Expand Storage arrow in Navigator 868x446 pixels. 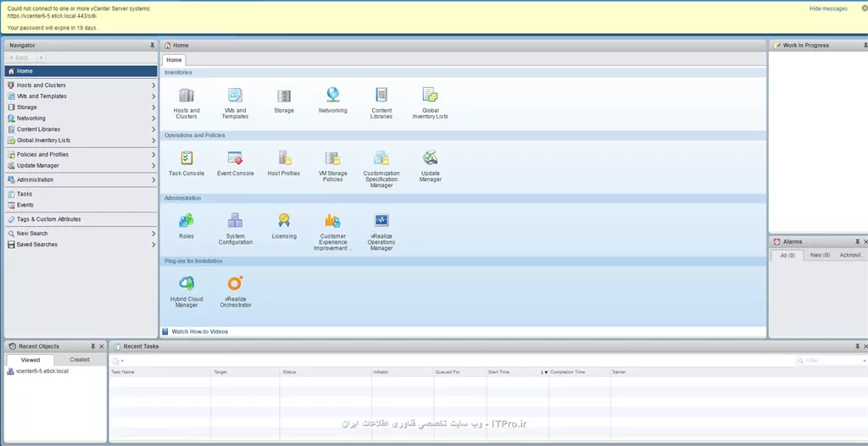(x=153, y=107)
